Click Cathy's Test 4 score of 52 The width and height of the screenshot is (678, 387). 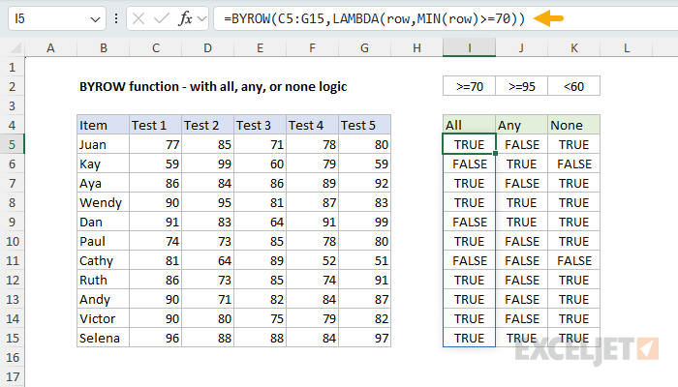(x=313, y=261)
